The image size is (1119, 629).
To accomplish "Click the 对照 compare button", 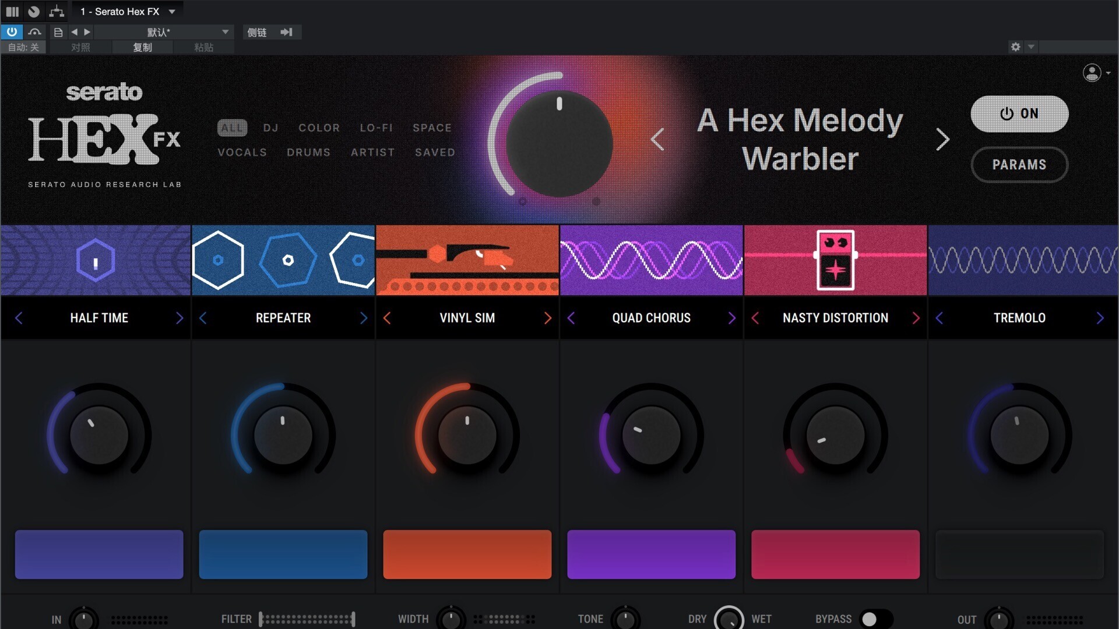I will click(x=80, y=47).
